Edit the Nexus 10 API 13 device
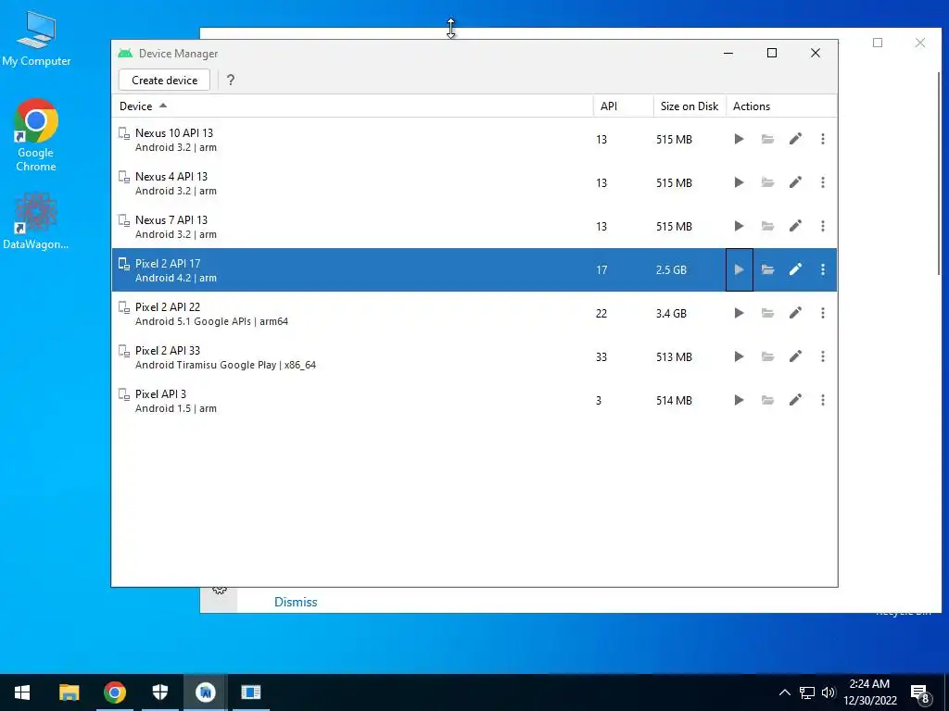 [795, 139]
